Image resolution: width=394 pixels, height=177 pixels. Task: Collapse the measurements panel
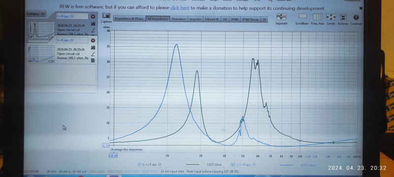pyautogui.click(x=36, y=14)
